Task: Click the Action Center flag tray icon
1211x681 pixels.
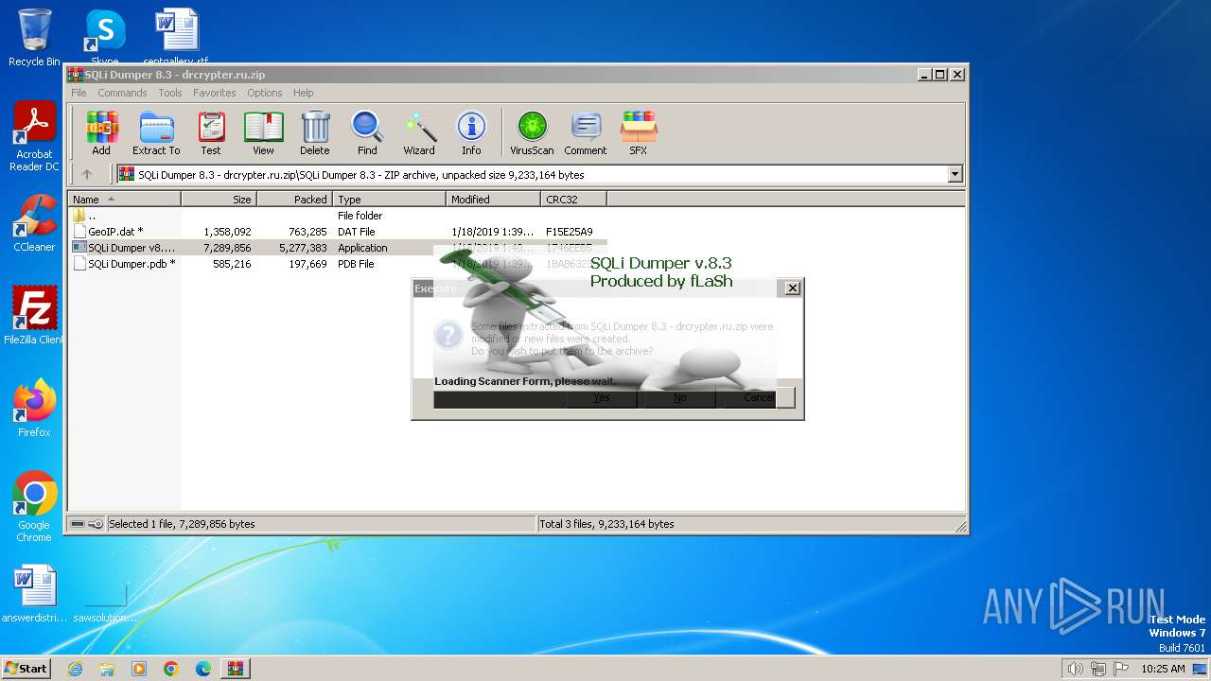Action: [x=1121, y=669]
